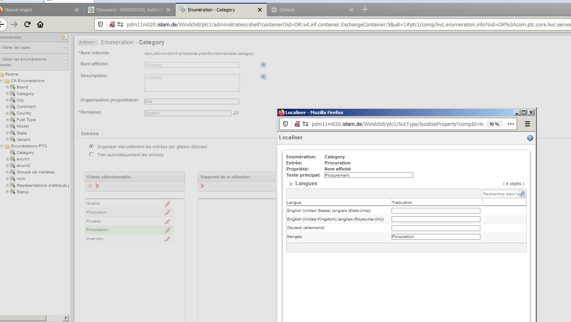
Task: Click red delete icon under Entrée sélectionnable
Action: tap(98, 186)
